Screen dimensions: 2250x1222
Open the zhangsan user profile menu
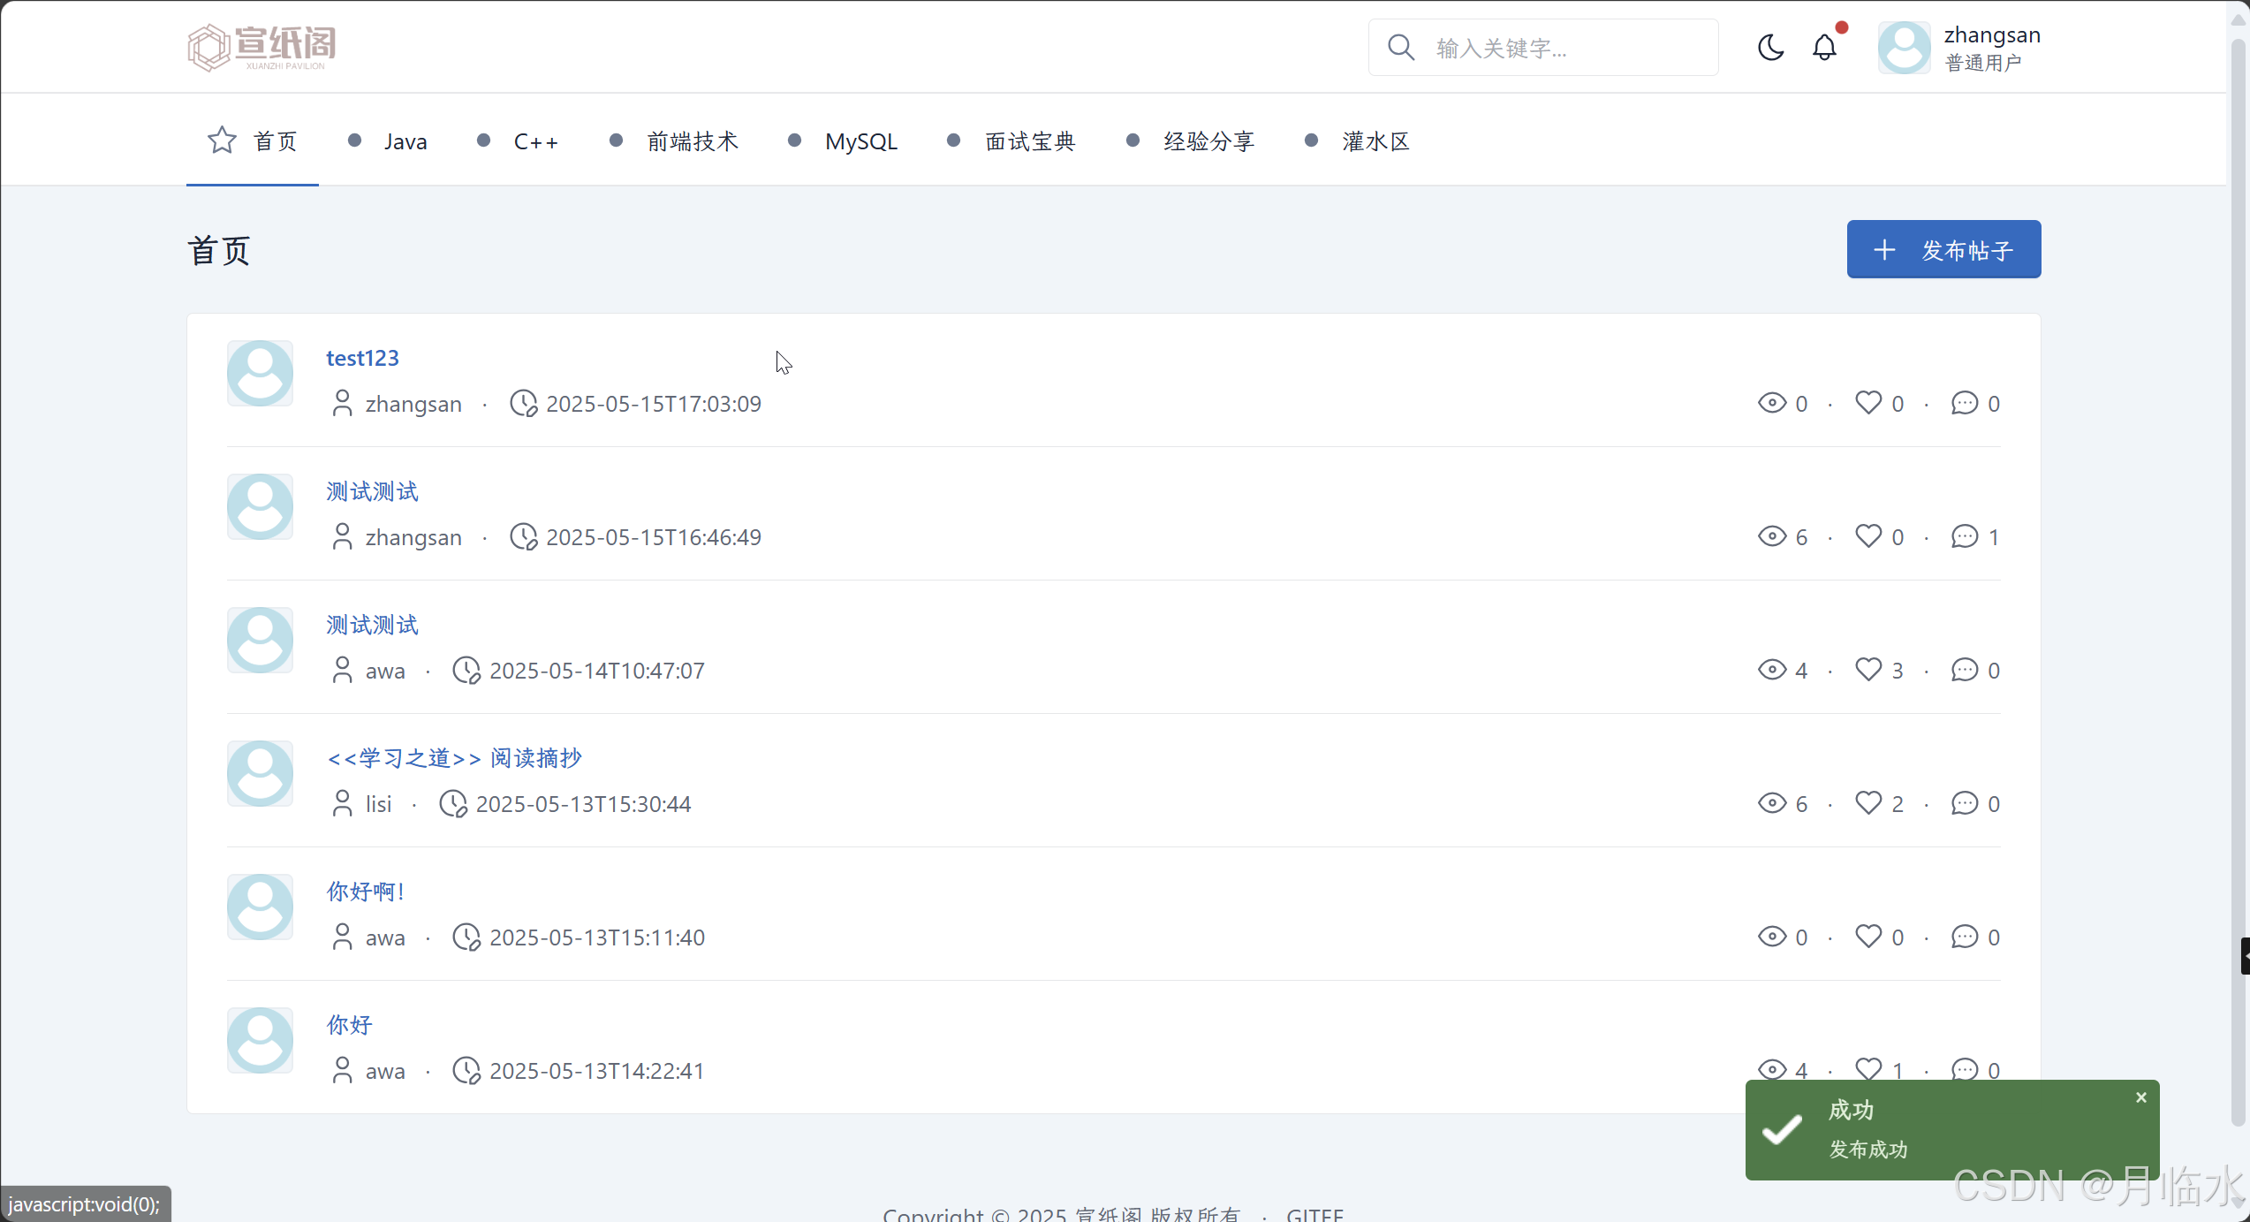coord(1959,48)
